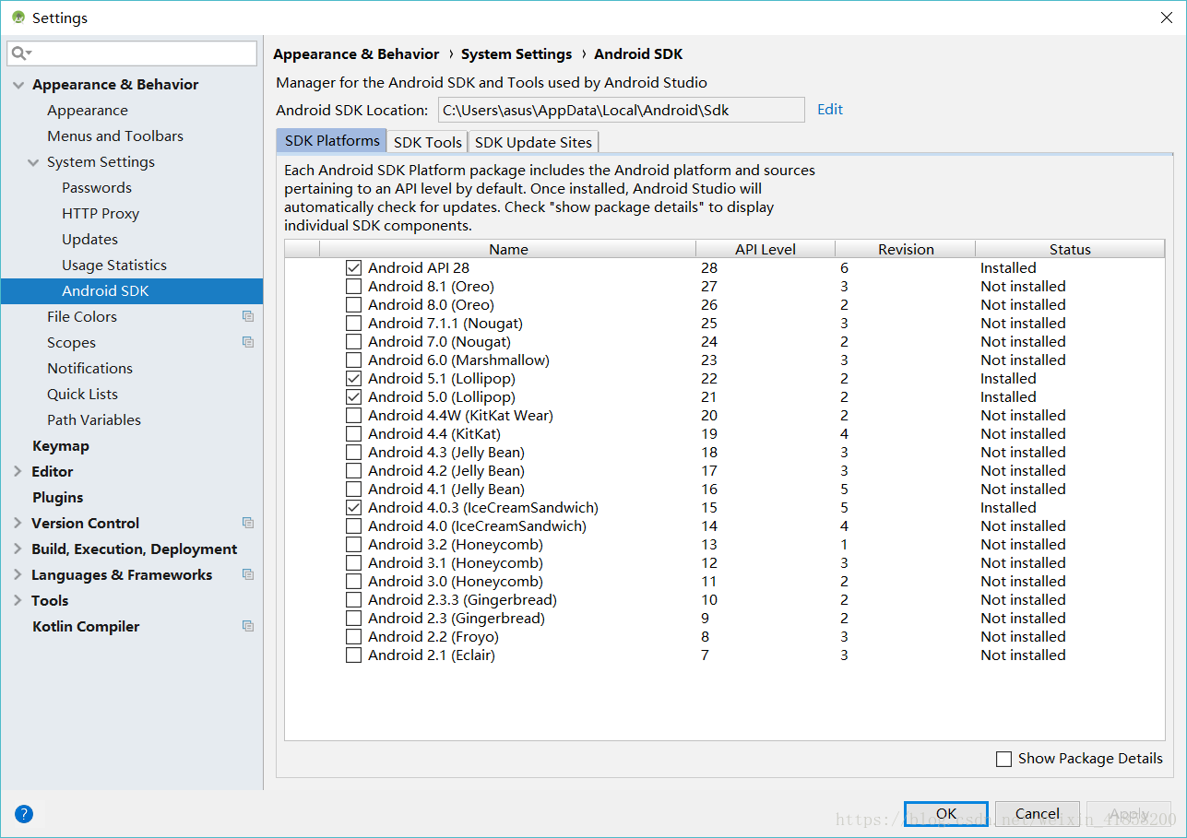
Task: Uncheck the Android 5.0 (Lollipop) checkbox
Action: 353,396
